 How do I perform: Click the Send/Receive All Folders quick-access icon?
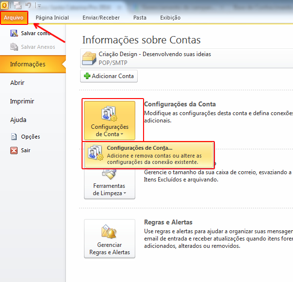[17, 5]
